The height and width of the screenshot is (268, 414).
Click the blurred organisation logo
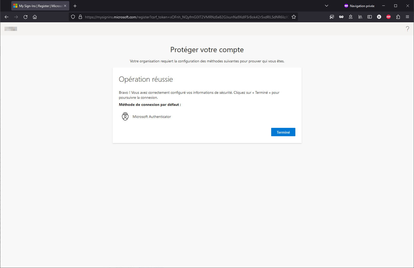[11, 29]
